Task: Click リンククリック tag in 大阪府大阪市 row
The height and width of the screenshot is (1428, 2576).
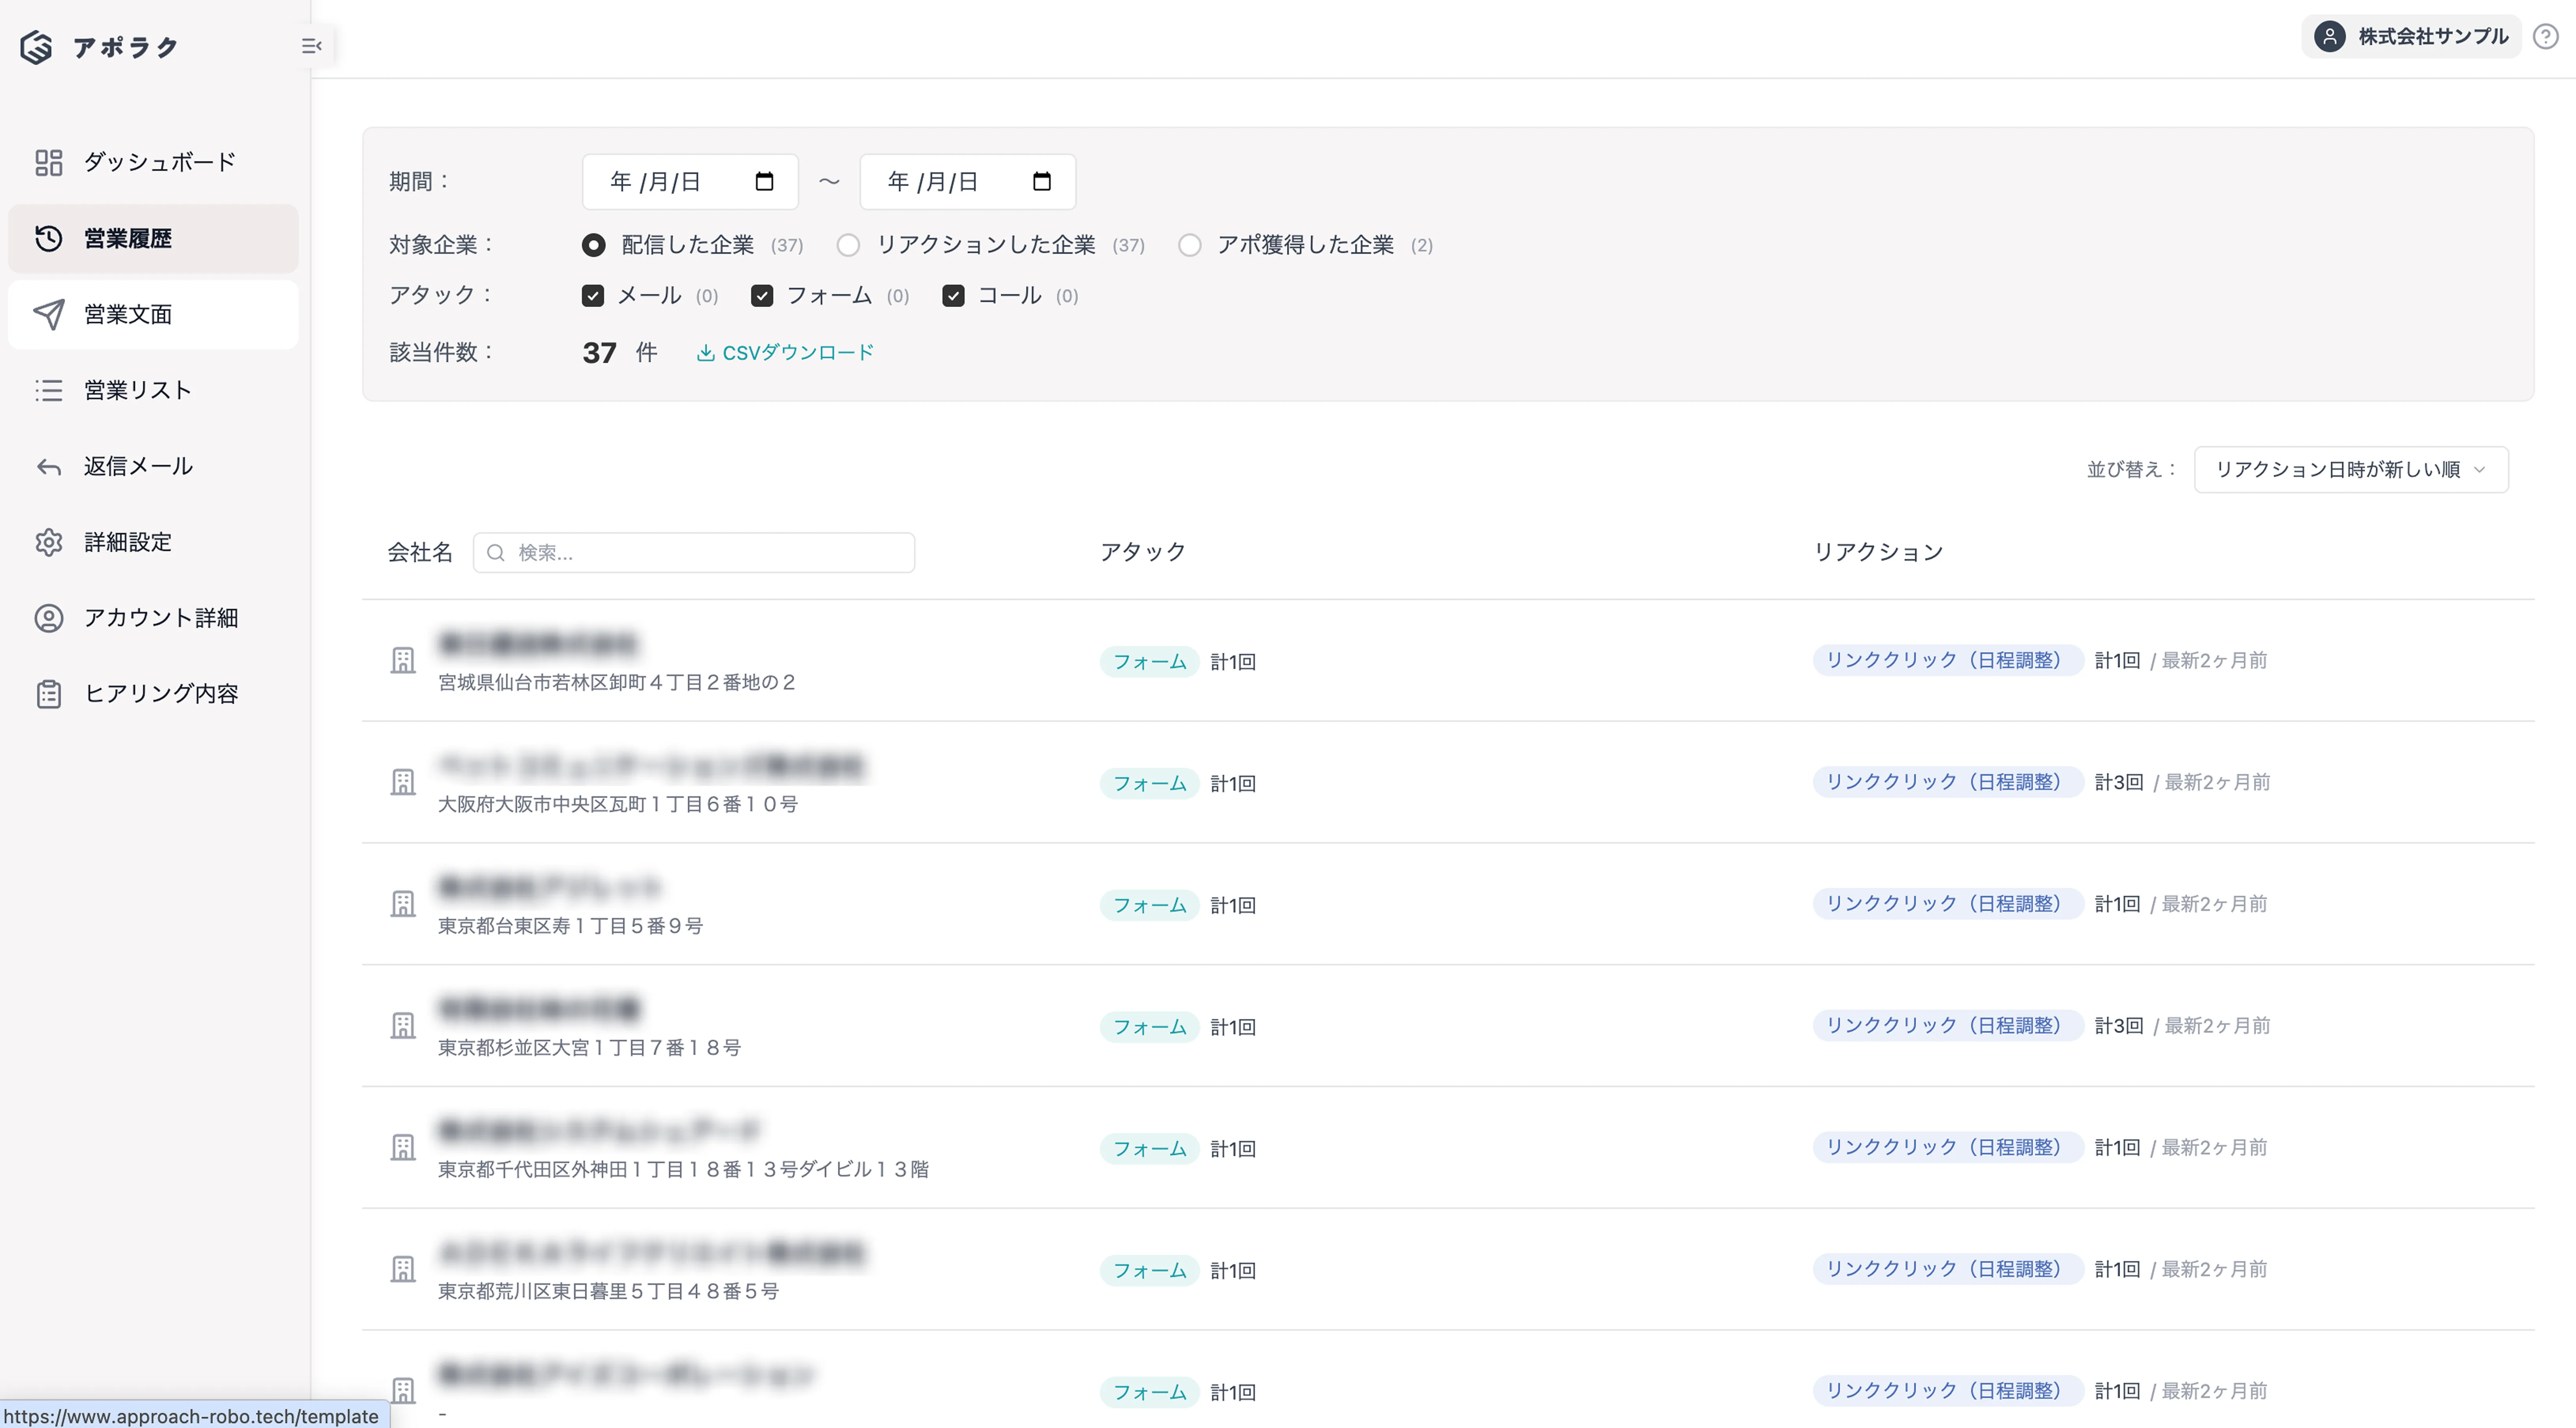Action: (1947, 782)
